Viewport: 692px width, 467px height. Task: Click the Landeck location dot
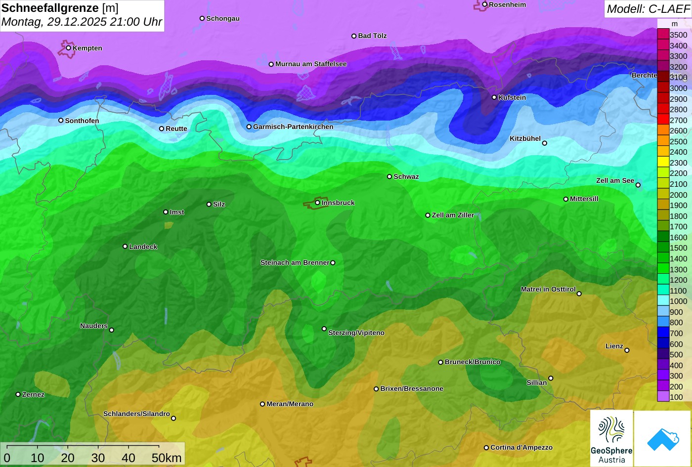(x=125, y=247)
